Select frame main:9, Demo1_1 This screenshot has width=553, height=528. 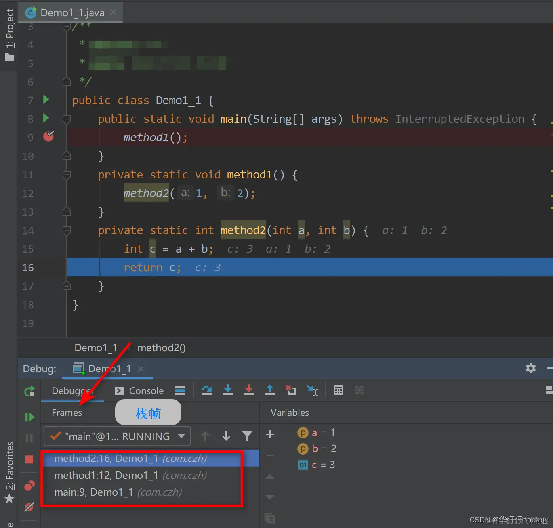coord(150,492)
